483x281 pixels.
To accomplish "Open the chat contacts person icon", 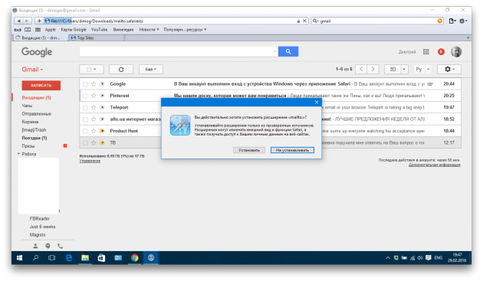I will point(35,246).
